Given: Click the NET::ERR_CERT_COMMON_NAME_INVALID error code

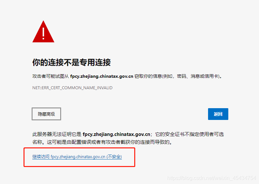Looking at the screenshot, I should click(73, 88).
